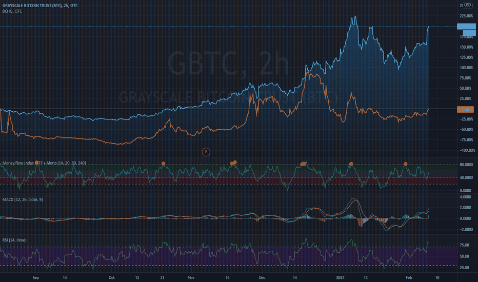Image resolution: width=478 pixels, height=282 pixels.
Task: Click the '50.00' RSI scale label
Action: [x=464, y=256]
